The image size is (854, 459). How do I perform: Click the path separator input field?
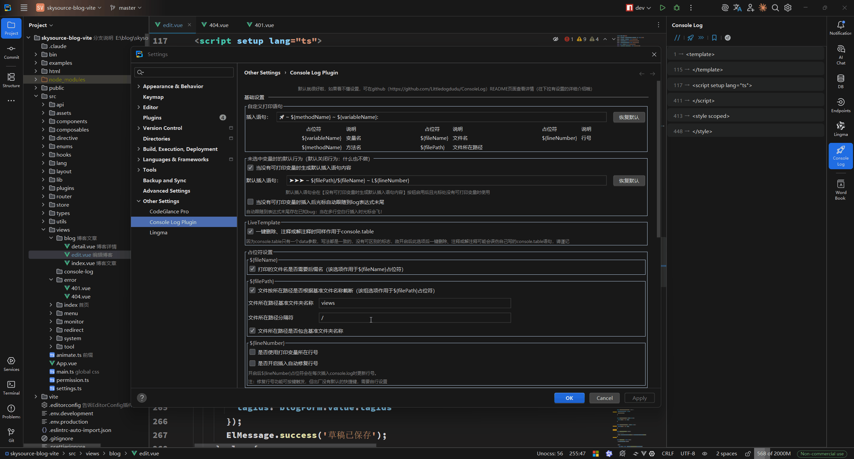point(415,318)
